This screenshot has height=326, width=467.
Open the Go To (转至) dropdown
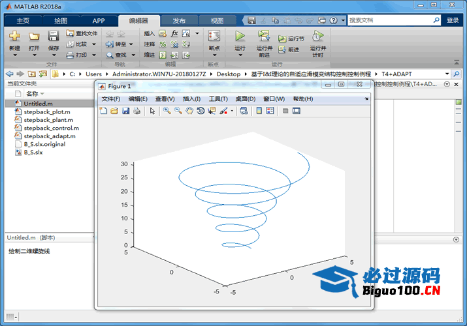(131, 44)
